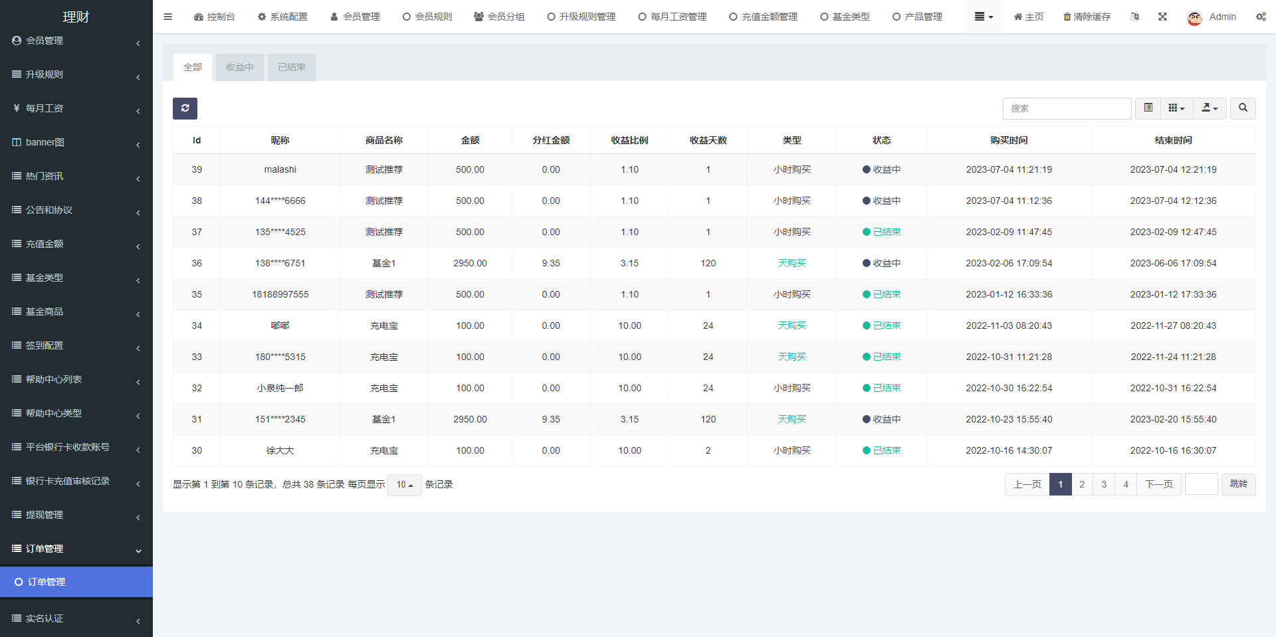Viewport: 1276px width, 637px height.
Task: Open 产品管理 in the top navigation
Action: pyautogui.click(x=917, y=17)
